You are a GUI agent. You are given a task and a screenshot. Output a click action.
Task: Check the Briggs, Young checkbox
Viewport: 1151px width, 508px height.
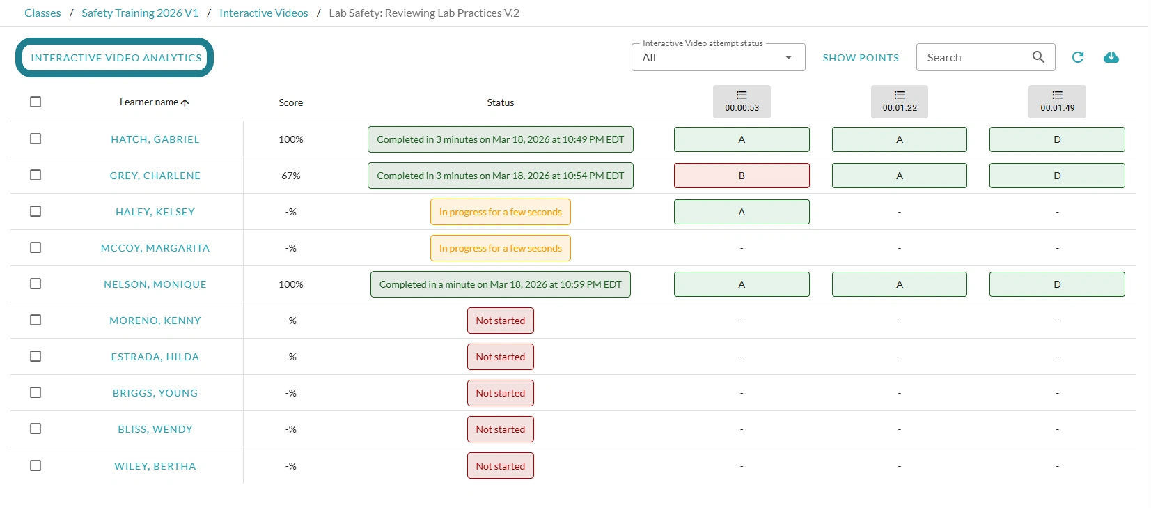36,392
